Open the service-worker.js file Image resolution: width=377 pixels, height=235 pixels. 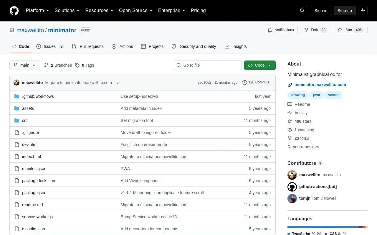click(x=37, y=217)
